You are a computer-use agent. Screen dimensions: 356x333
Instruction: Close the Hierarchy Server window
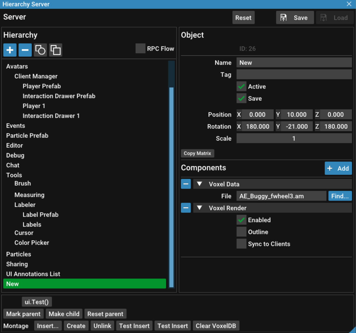349,4
